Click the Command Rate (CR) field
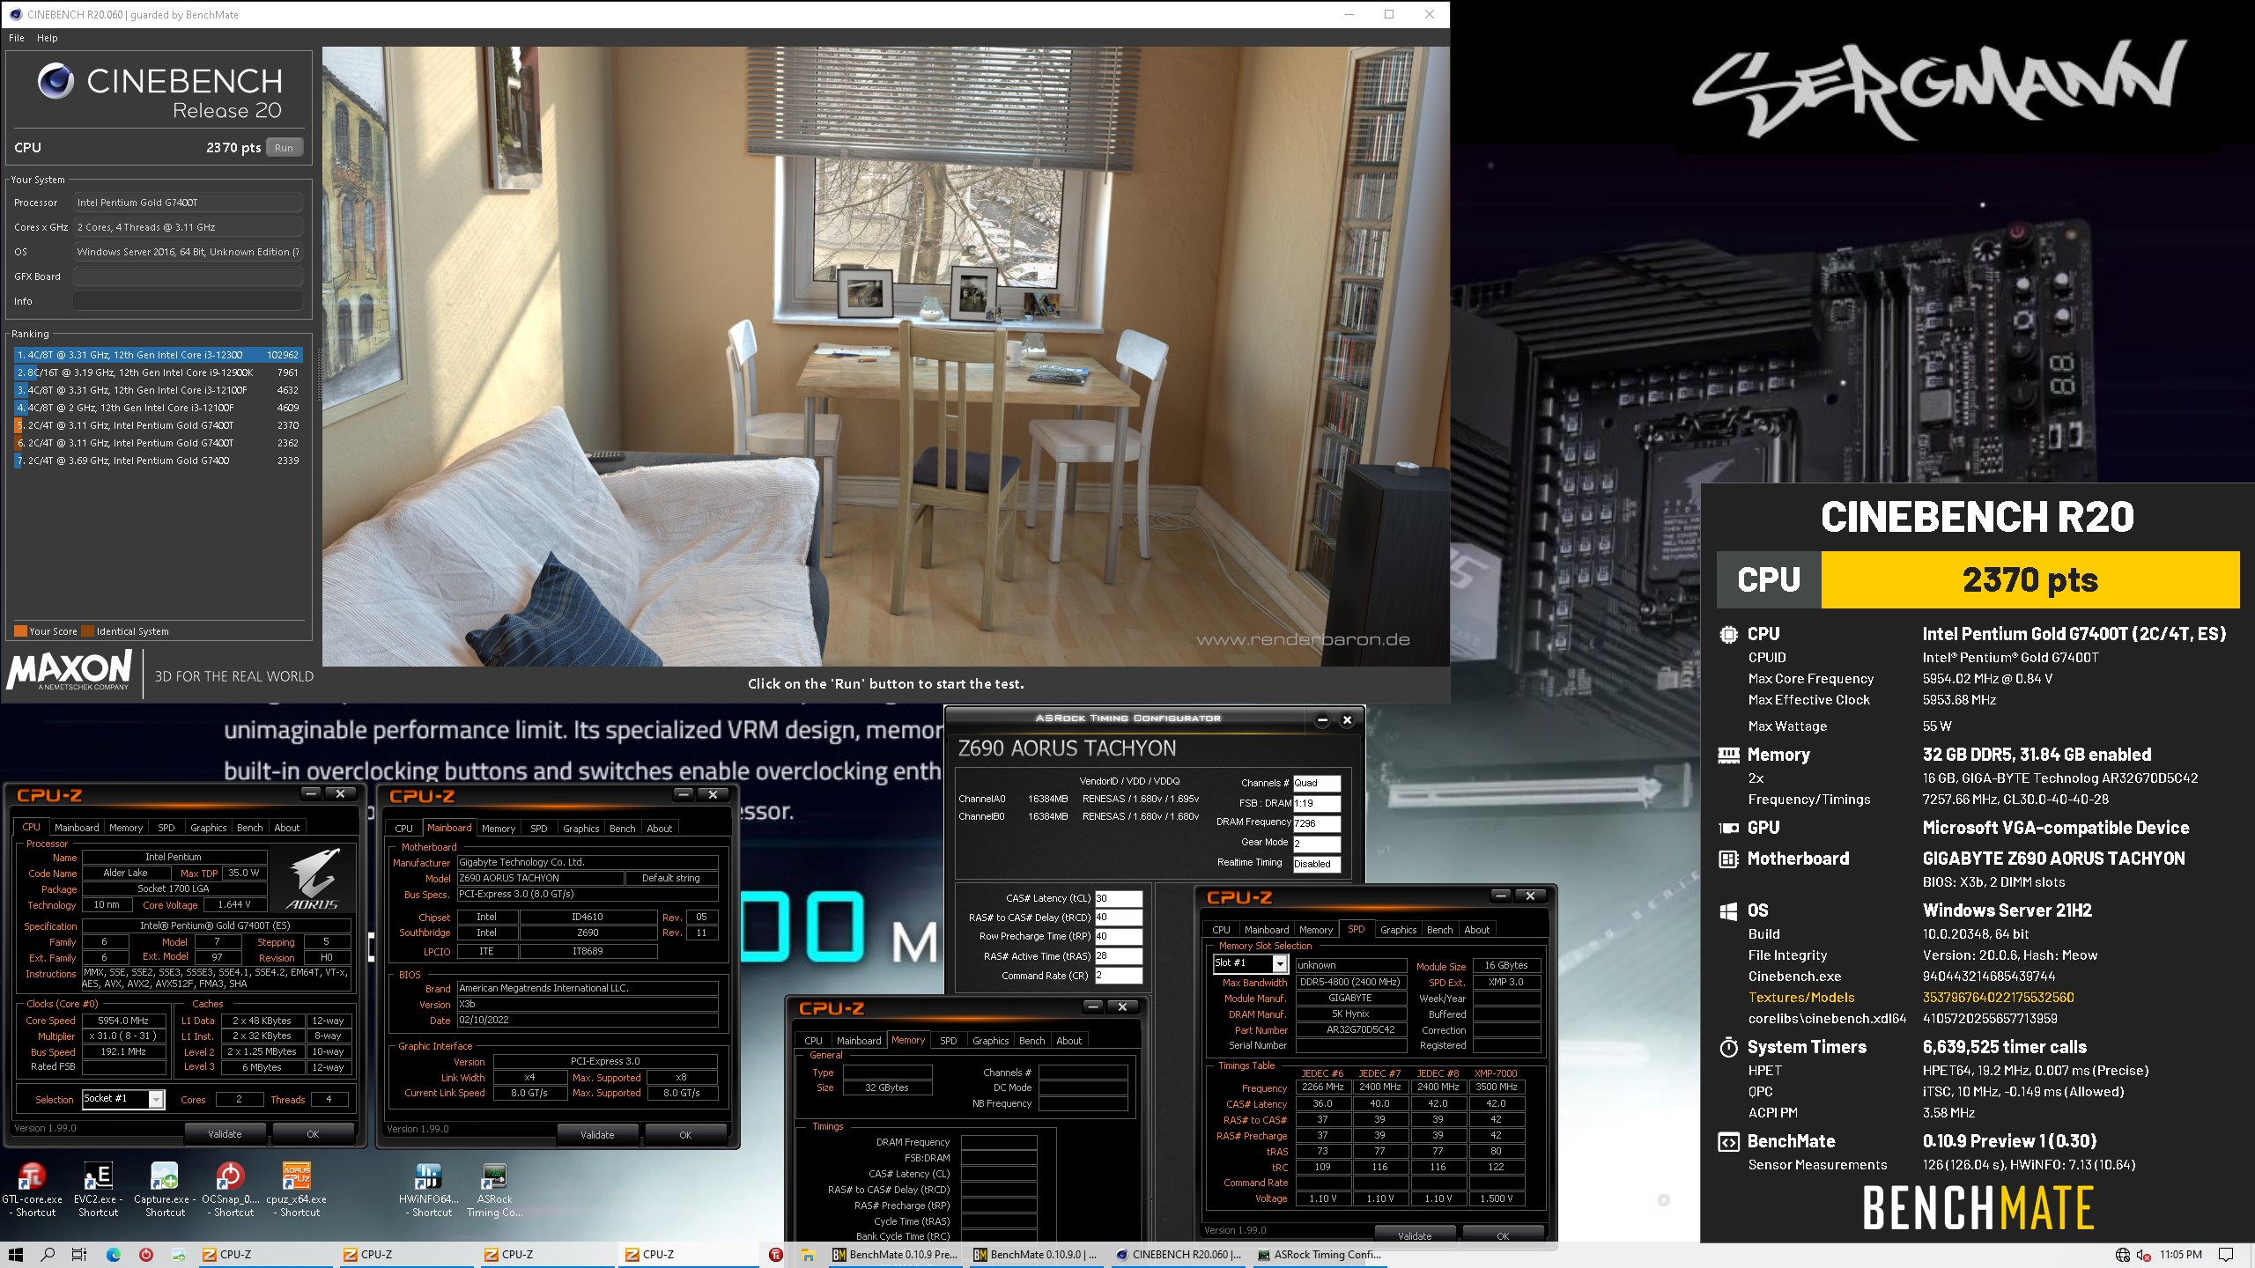The height and width of the screenshot is (1268, 2255). tap(1118, 976)
